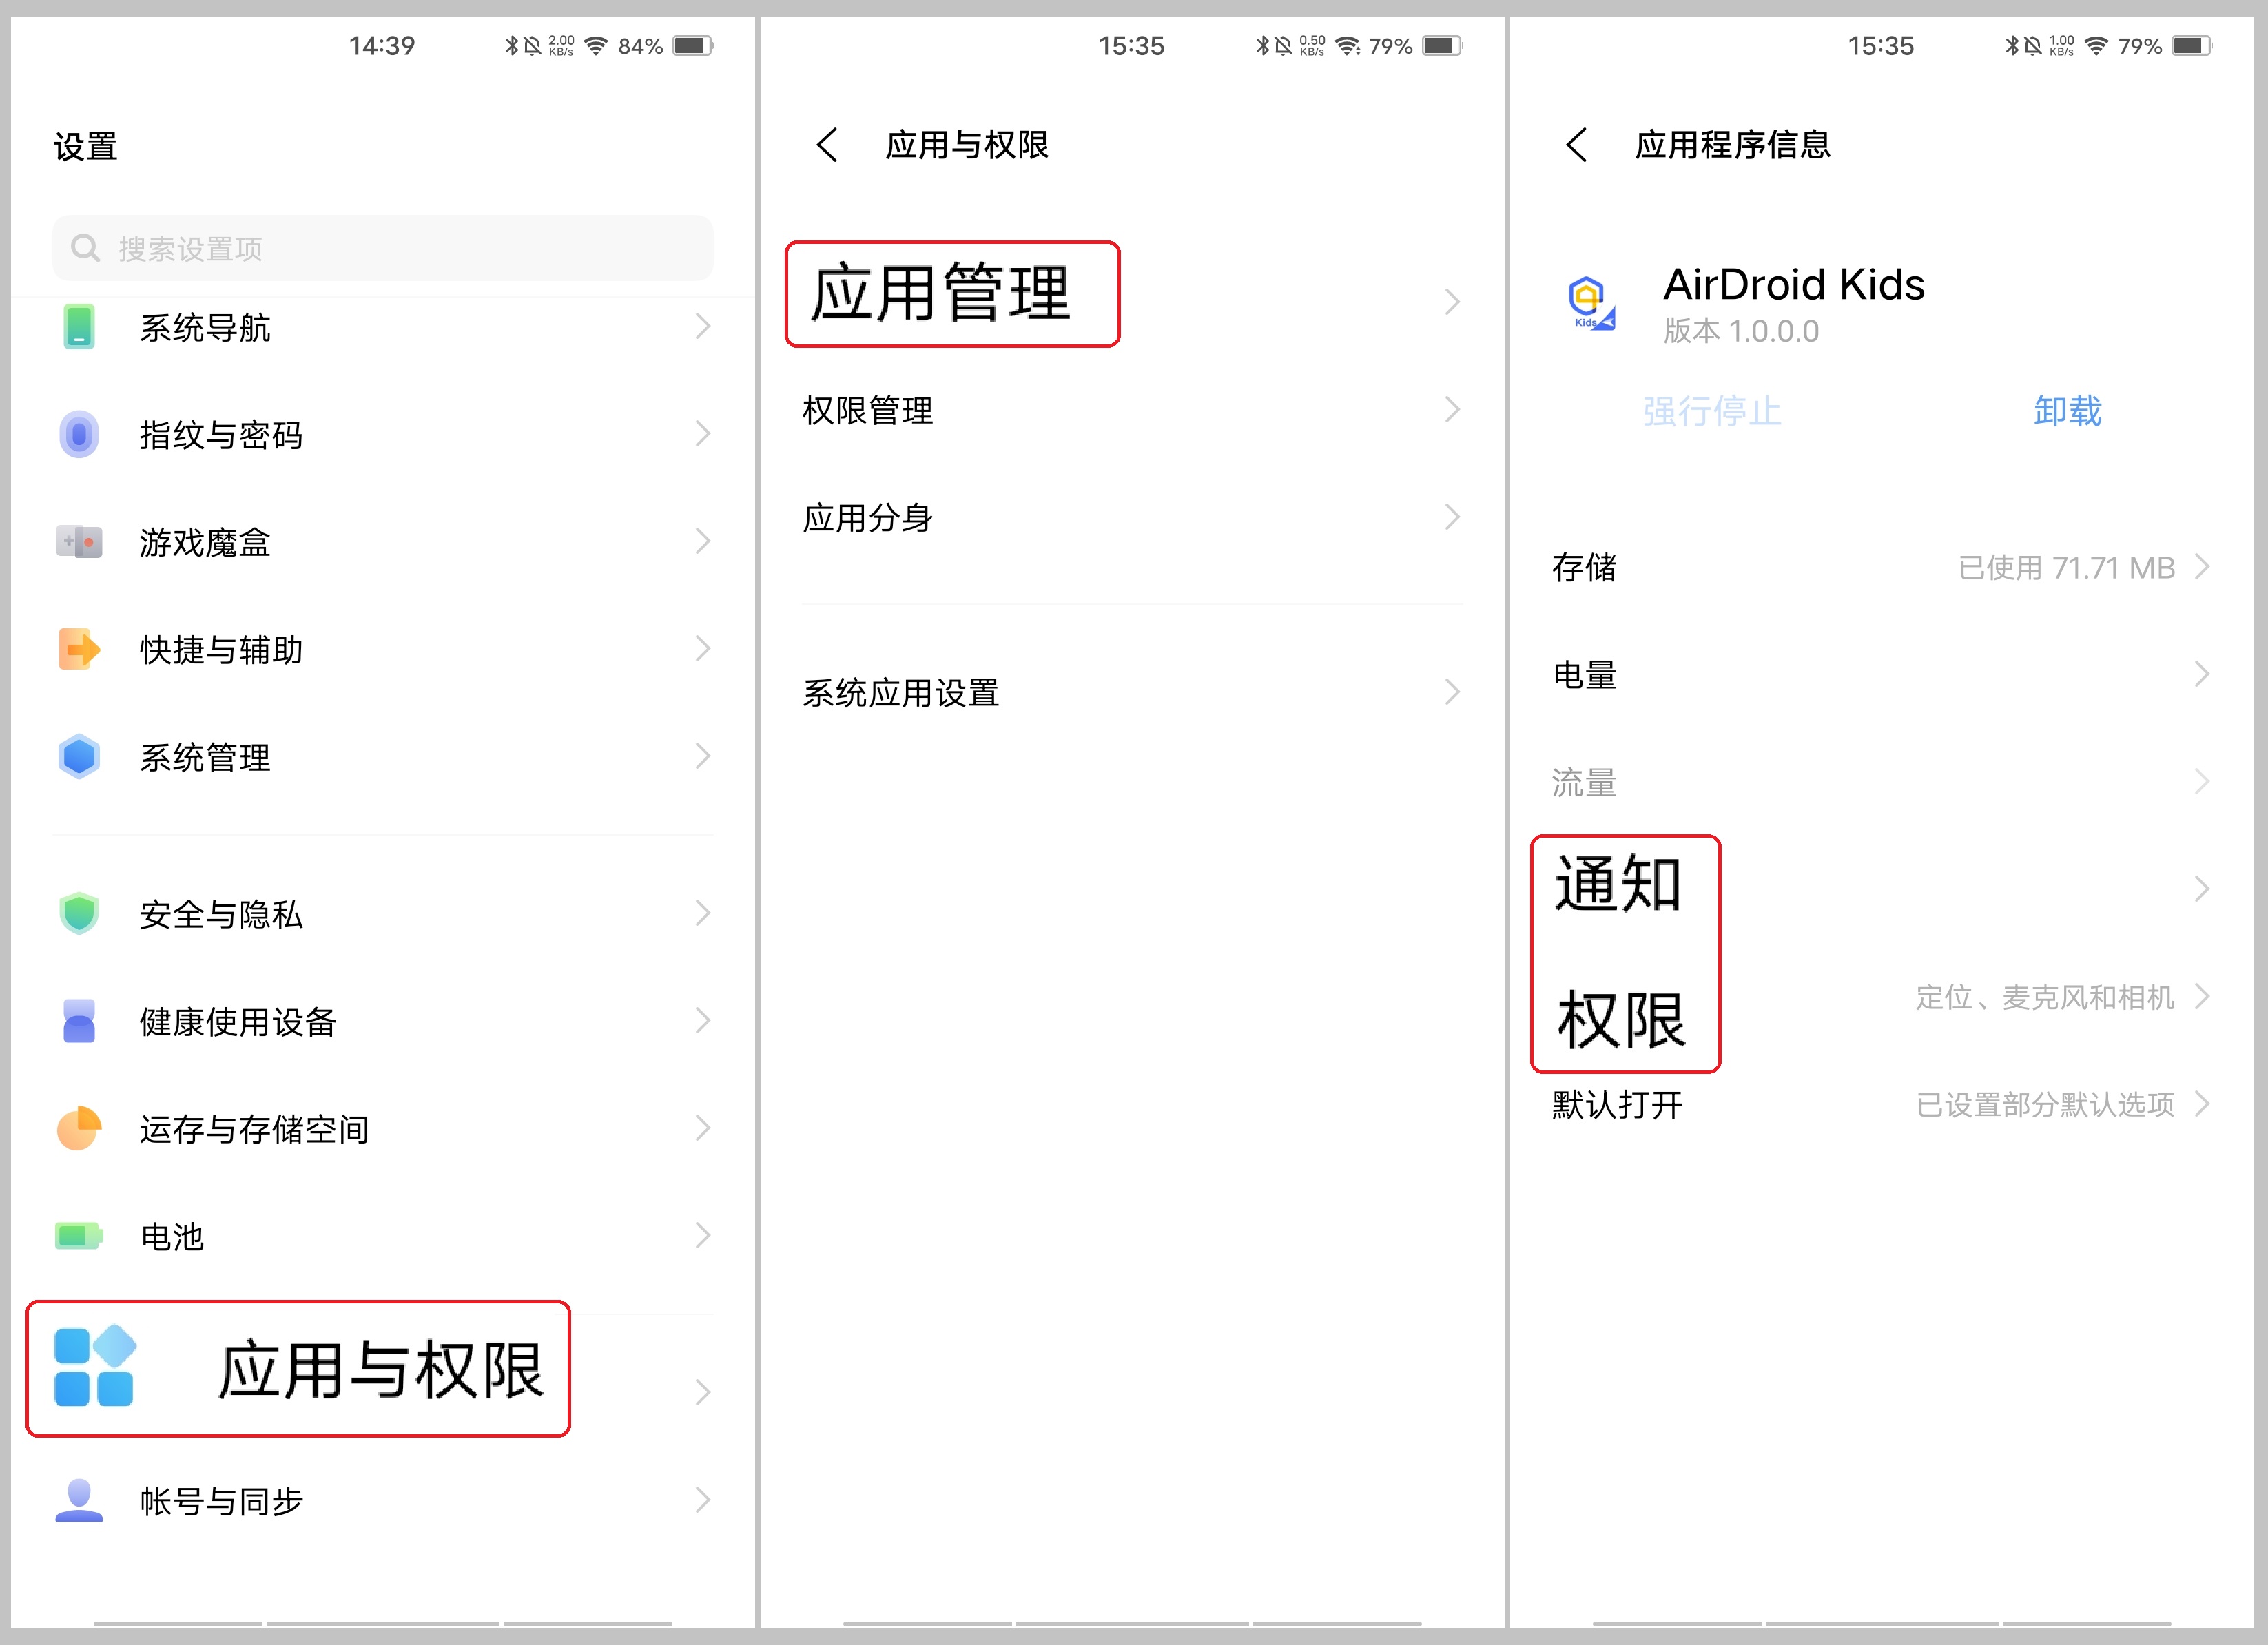Open chevron for 系统导航
This screenshot has width=2268, height=1645.
703,326
